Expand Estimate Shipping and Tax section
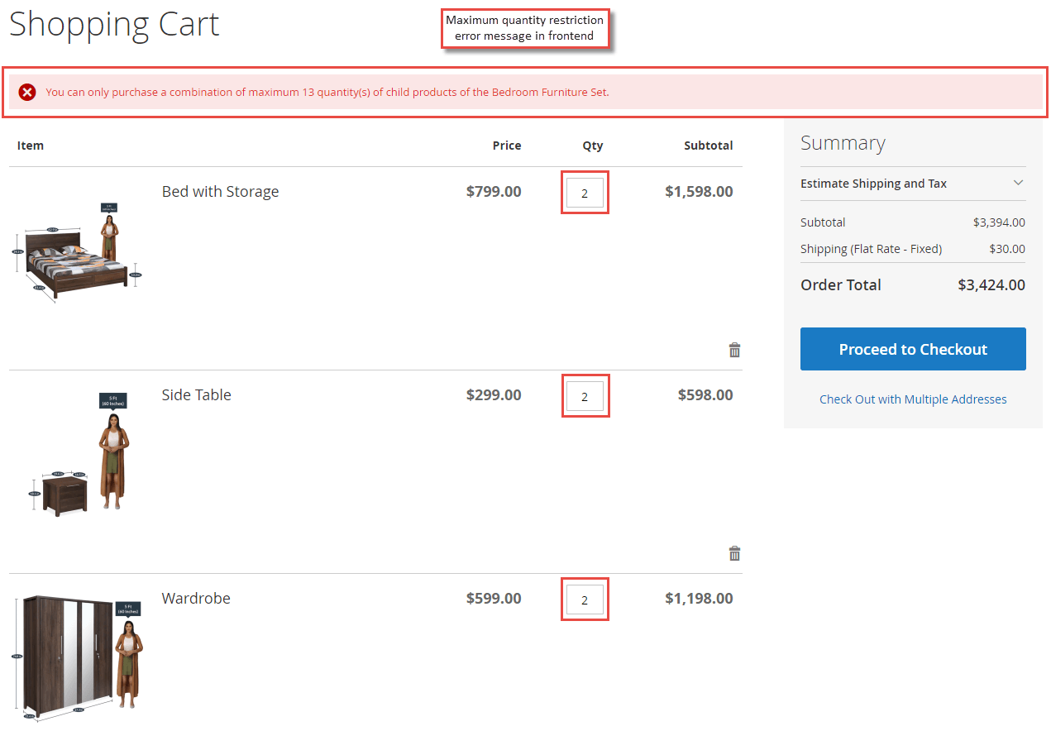This screenshot has height=731, width=1051. coord(913,184)
